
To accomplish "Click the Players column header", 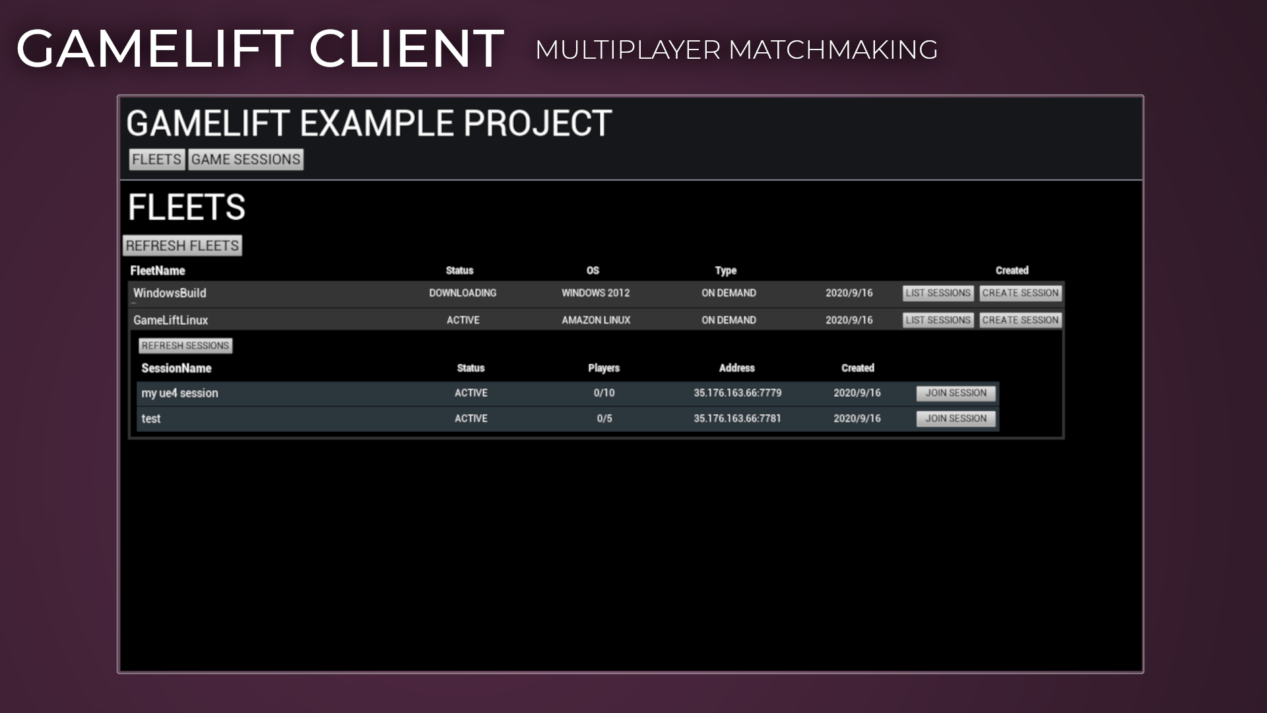I will point(603,368).
